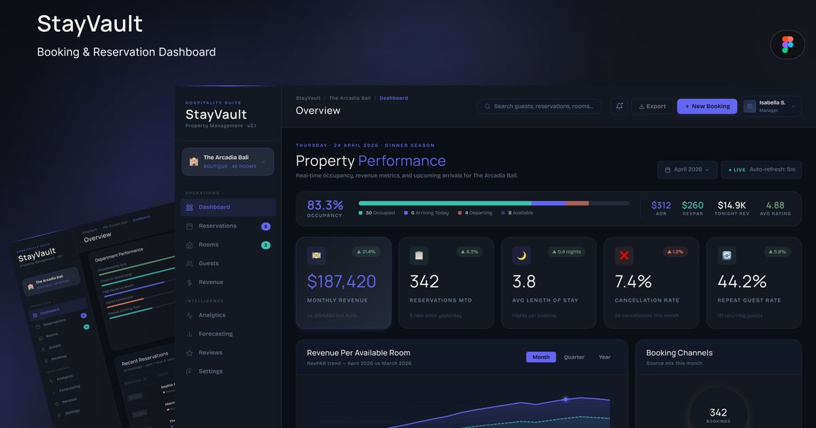Screen dimensions: 816x428
Task: Open Forecasting in the sidebar
Action: pos(228,334)
